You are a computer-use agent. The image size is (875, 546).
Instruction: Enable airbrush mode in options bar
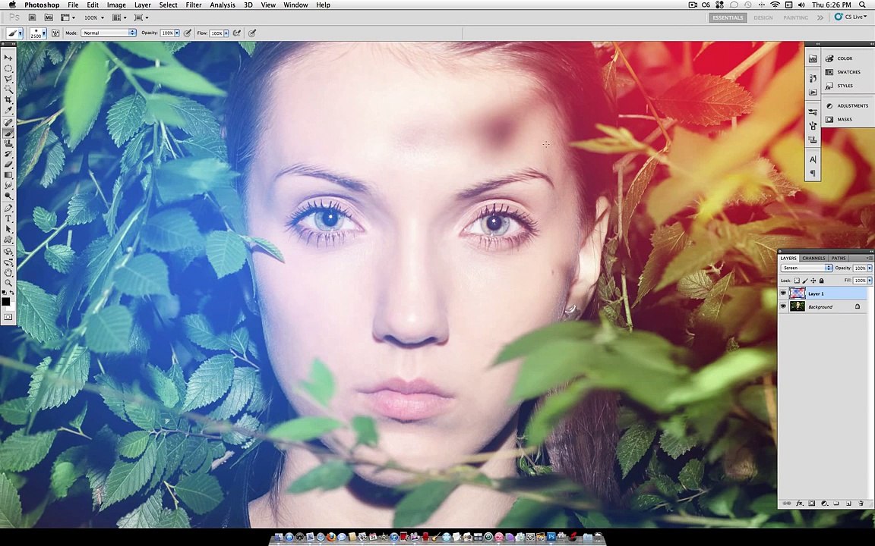(x=237, y=33)
